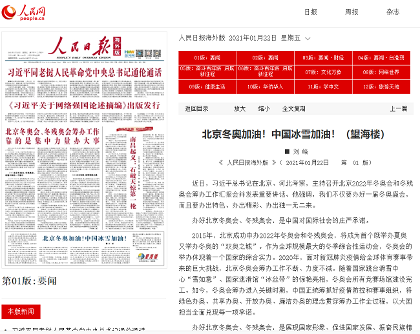
Task: Open the 日报 menu
Action: click(311, 12)
